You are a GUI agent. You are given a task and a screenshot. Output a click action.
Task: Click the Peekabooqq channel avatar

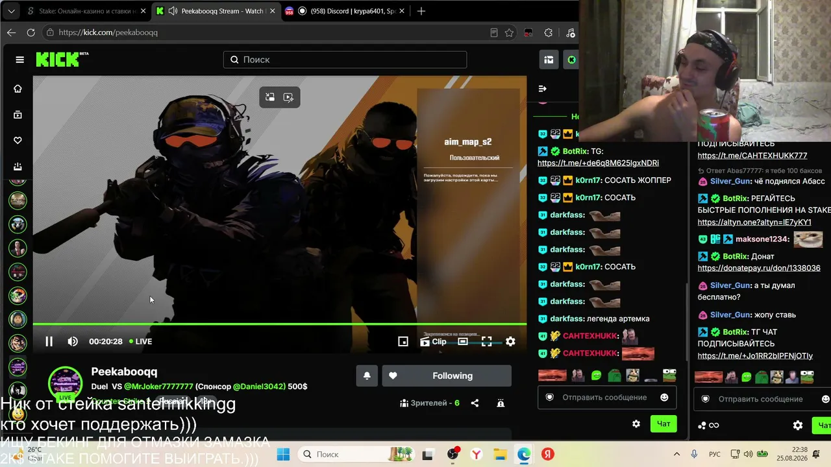(x=66, y=382)
